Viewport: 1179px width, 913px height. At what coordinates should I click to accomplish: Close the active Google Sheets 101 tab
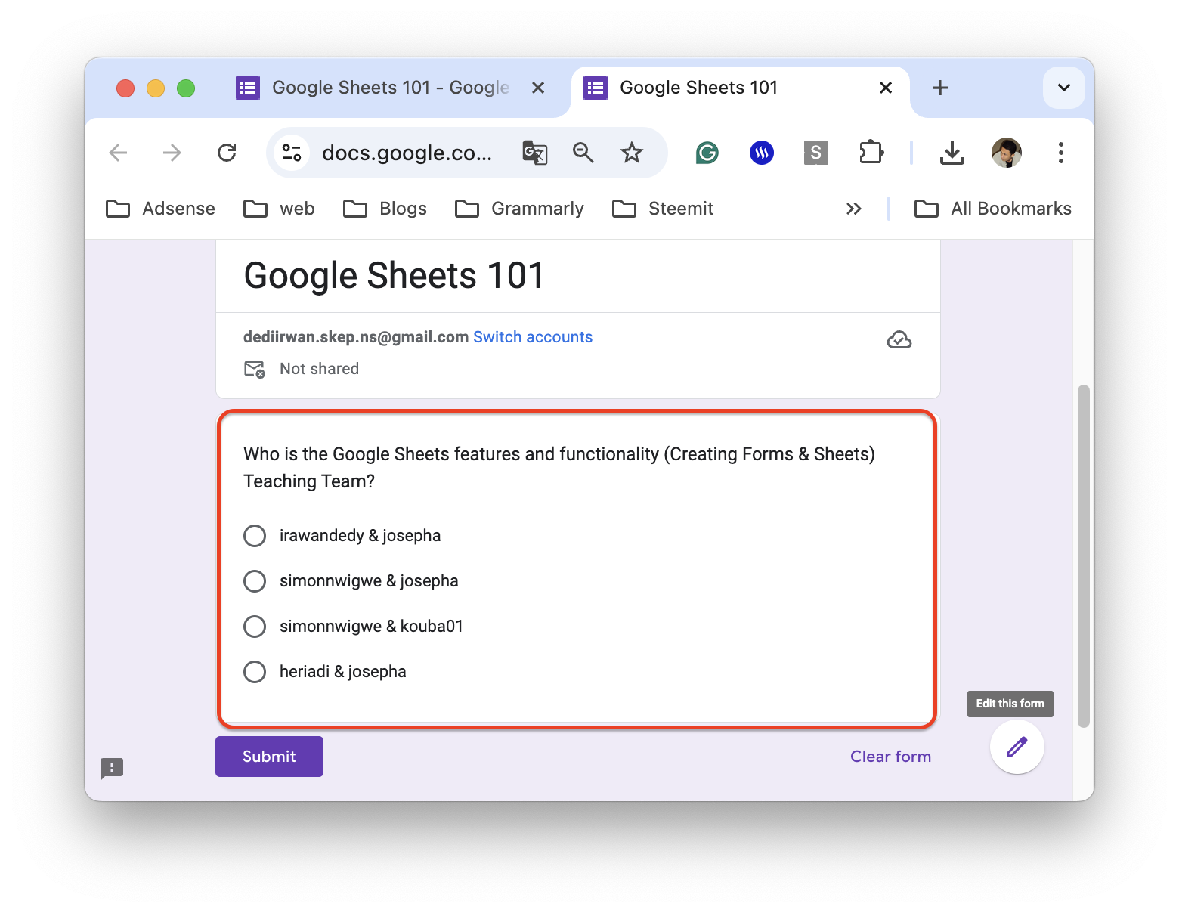click(886, 88)
